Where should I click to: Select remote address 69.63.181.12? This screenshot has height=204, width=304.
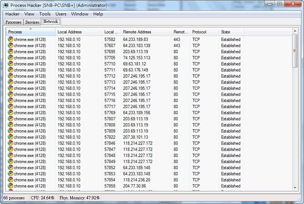pos(134,64)
